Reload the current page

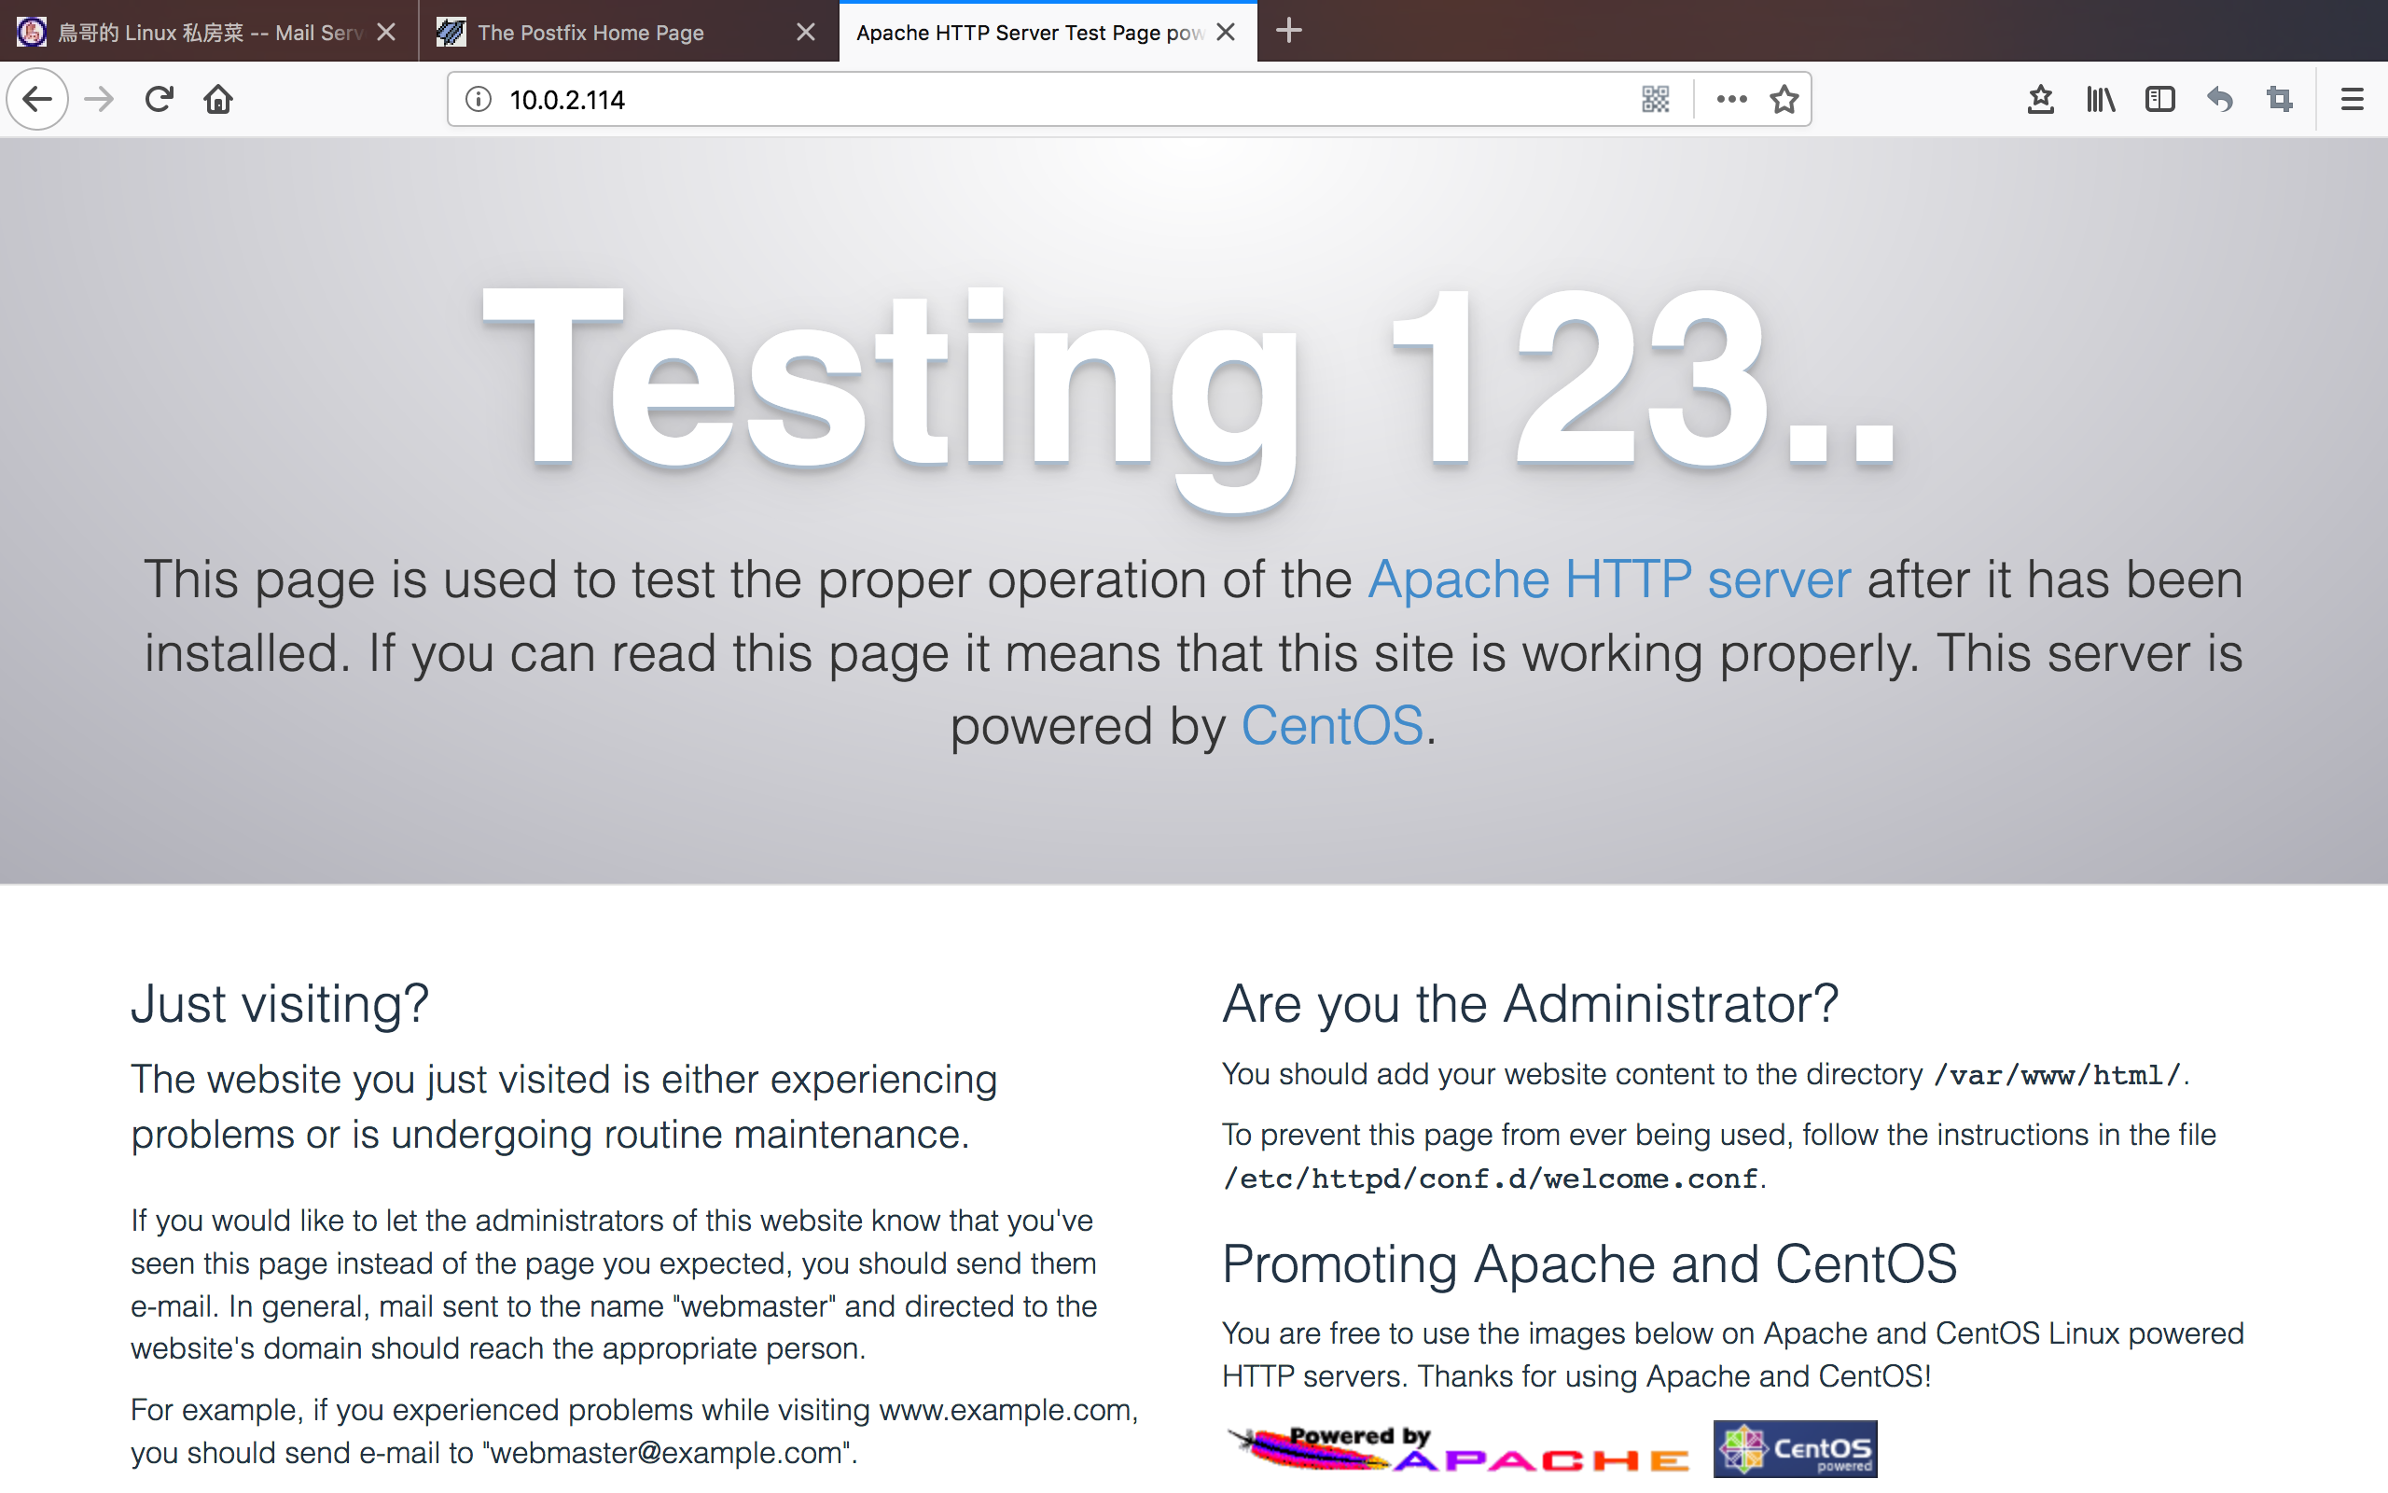tap(159, 99)
